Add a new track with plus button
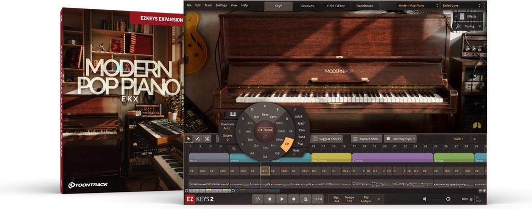The image size is (532, 209). (475, 139)
